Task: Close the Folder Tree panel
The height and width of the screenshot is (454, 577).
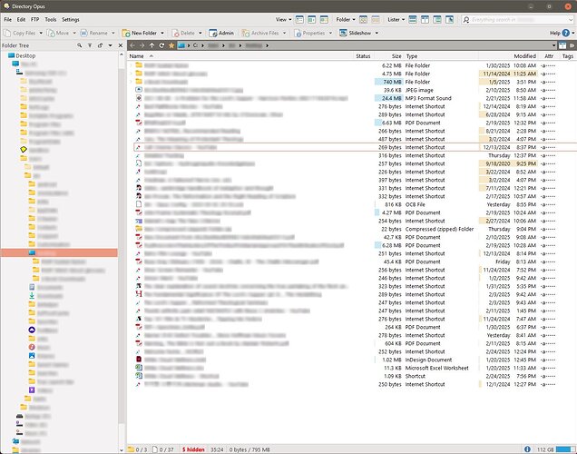Action: [x=121, y=45]
